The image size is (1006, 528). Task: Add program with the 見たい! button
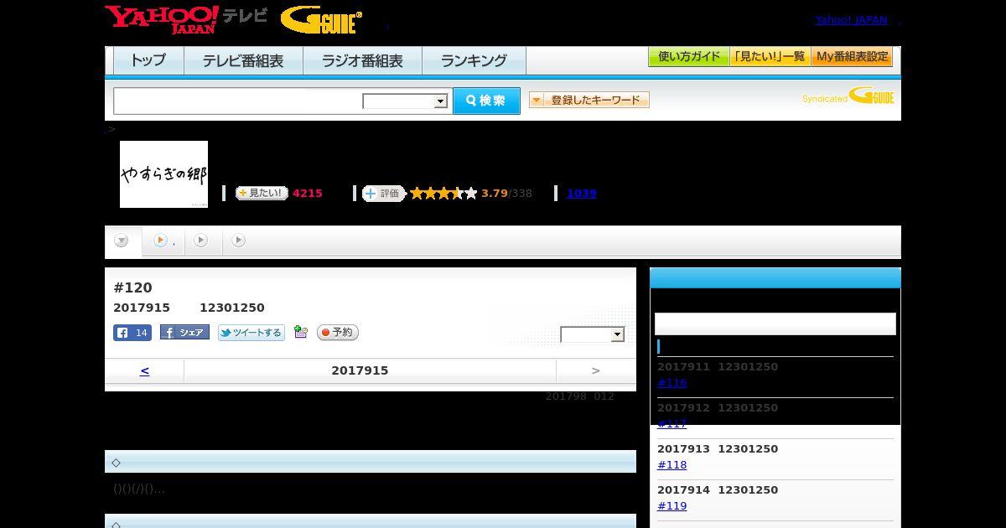262,193
